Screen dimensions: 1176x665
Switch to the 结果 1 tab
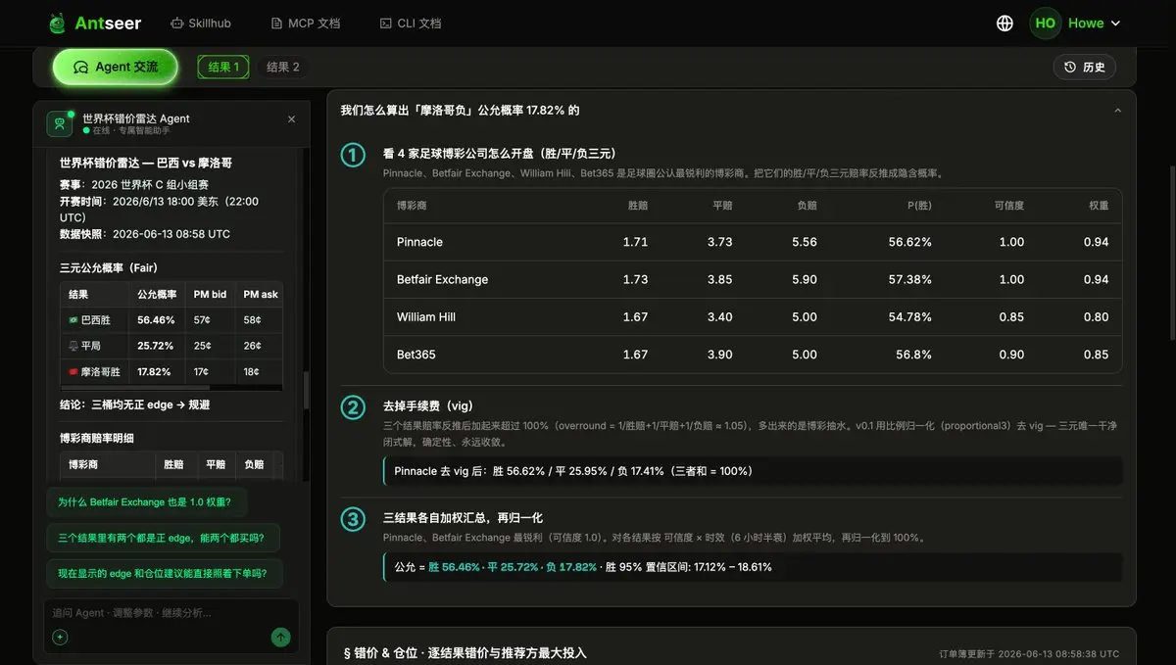coord(223,67)
